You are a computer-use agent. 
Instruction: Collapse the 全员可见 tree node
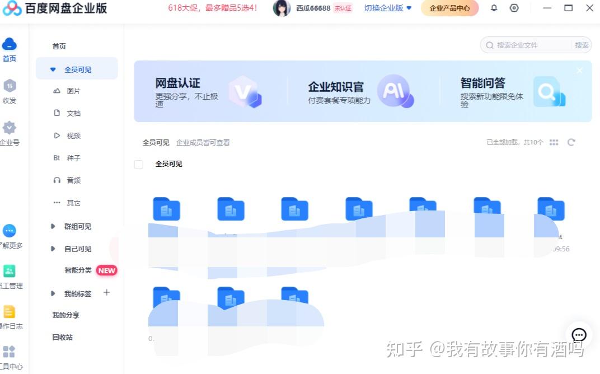pyautogui.click(x=53, y=69)
